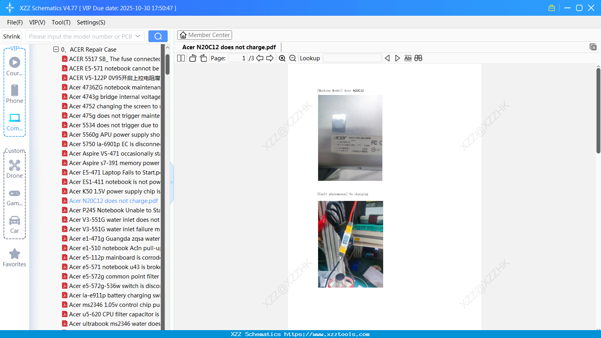Open ACER 5517 SB_ The fuse connected file
The height and width of the screenshot is (338, 601).
tap(114, 59)
